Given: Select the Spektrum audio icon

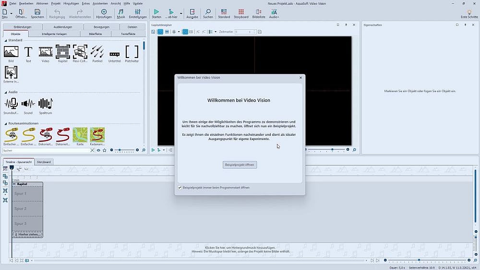Looking at the screenshot, I should click(45, 104).
